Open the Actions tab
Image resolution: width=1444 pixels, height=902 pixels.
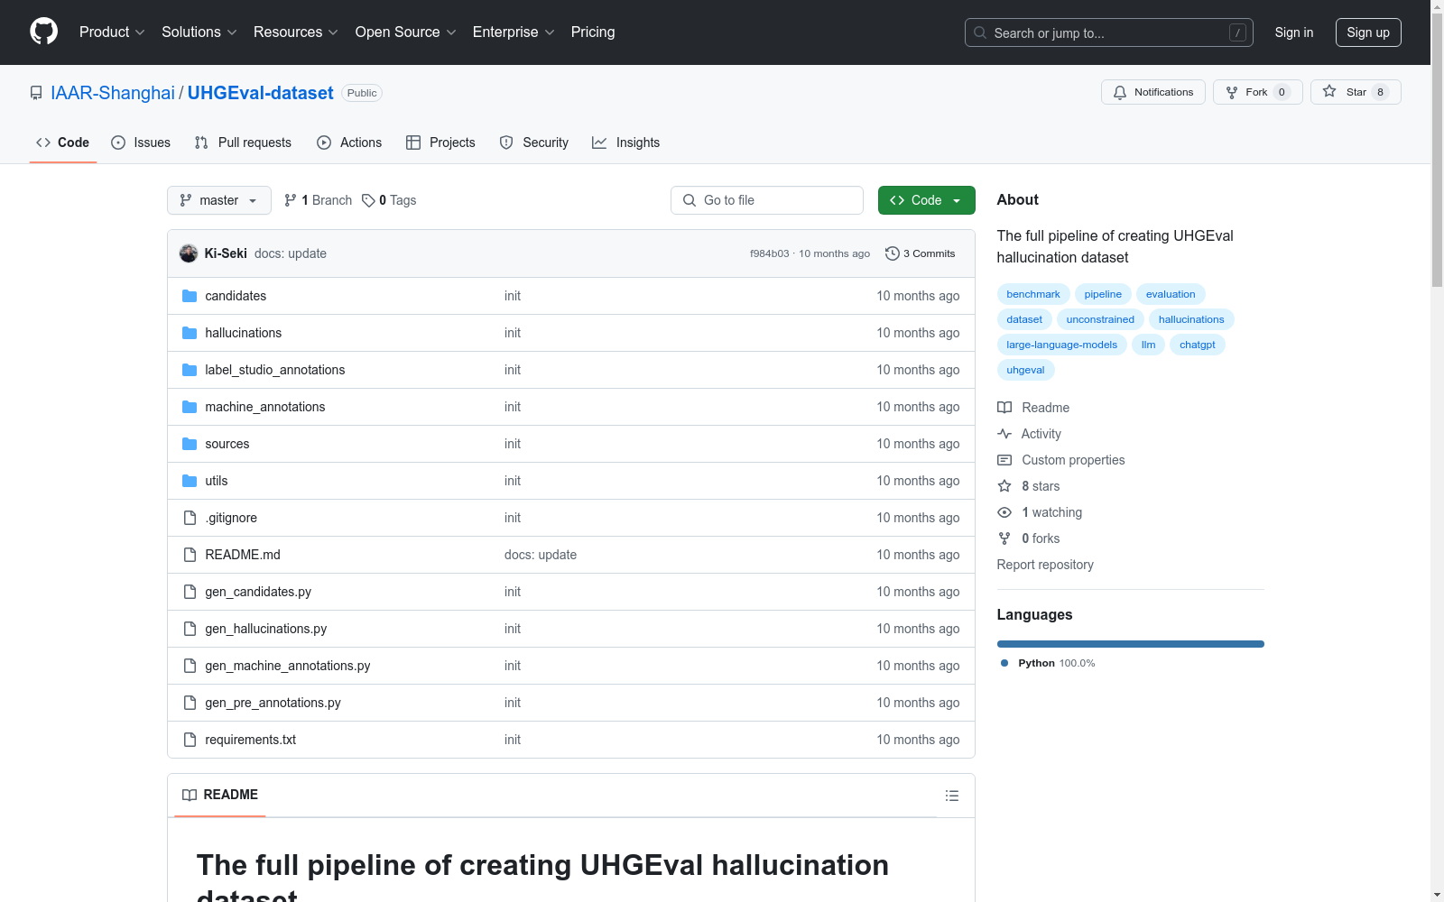(349, 143)
